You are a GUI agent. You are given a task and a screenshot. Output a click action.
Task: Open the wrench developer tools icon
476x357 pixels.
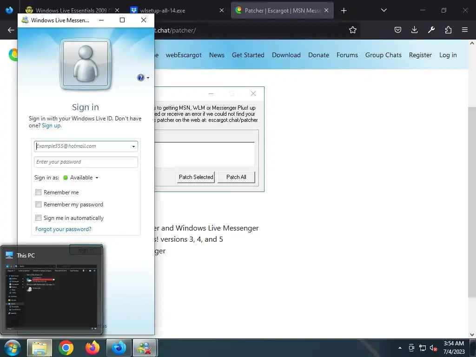pos(431,30)
